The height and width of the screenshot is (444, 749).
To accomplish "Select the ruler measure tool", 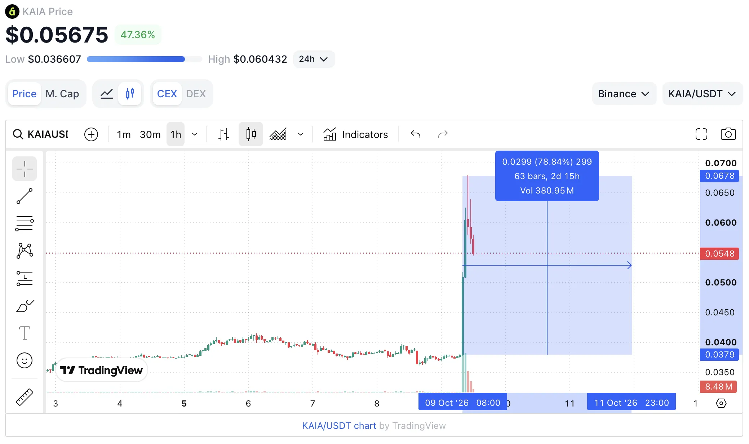I will coord(25,397).
